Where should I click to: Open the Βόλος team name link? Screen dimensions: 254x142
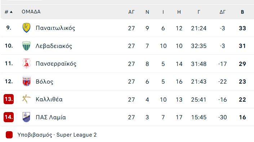pos(44,81)
